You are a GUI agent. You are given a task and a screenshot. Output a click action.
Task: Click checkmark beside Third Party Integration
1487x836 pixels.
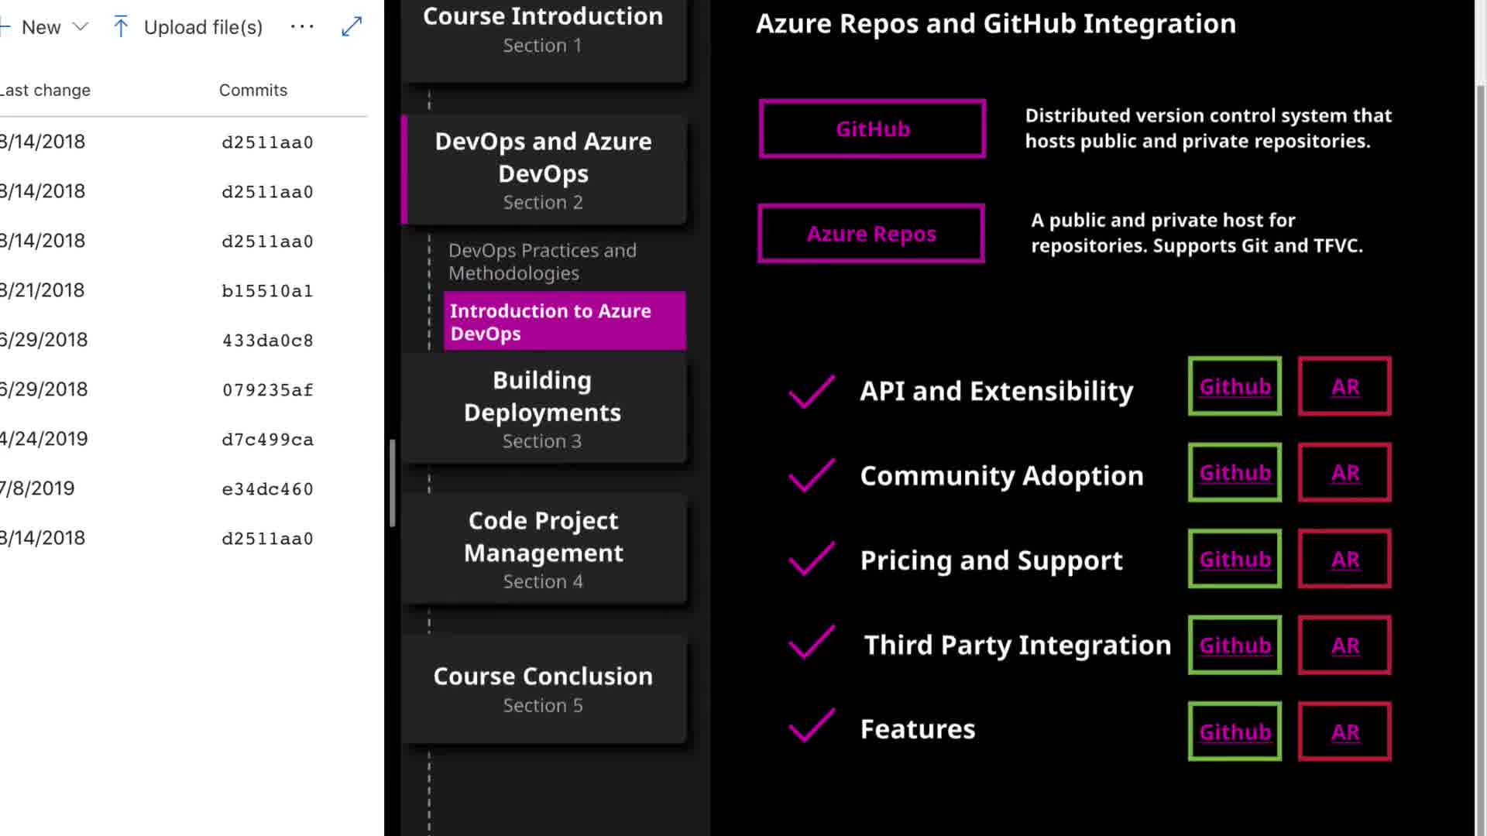811,642
